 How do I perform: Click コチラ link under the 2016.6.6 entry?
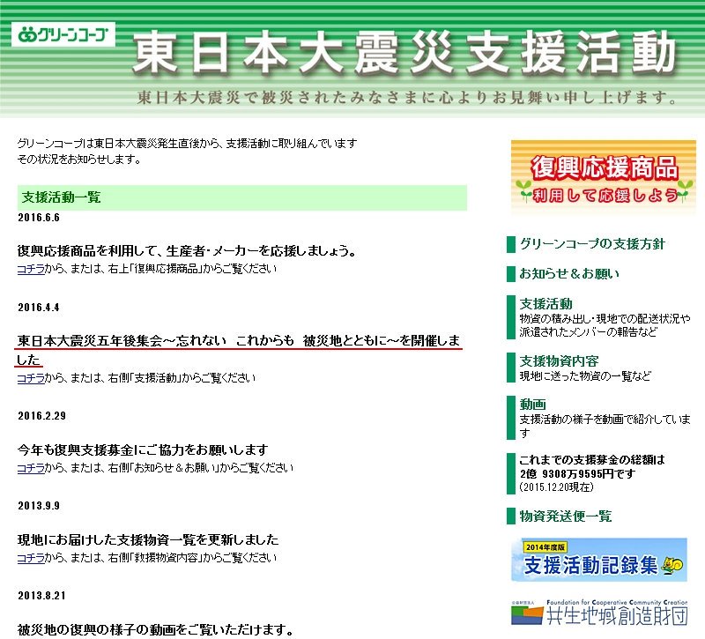[31, 269]
